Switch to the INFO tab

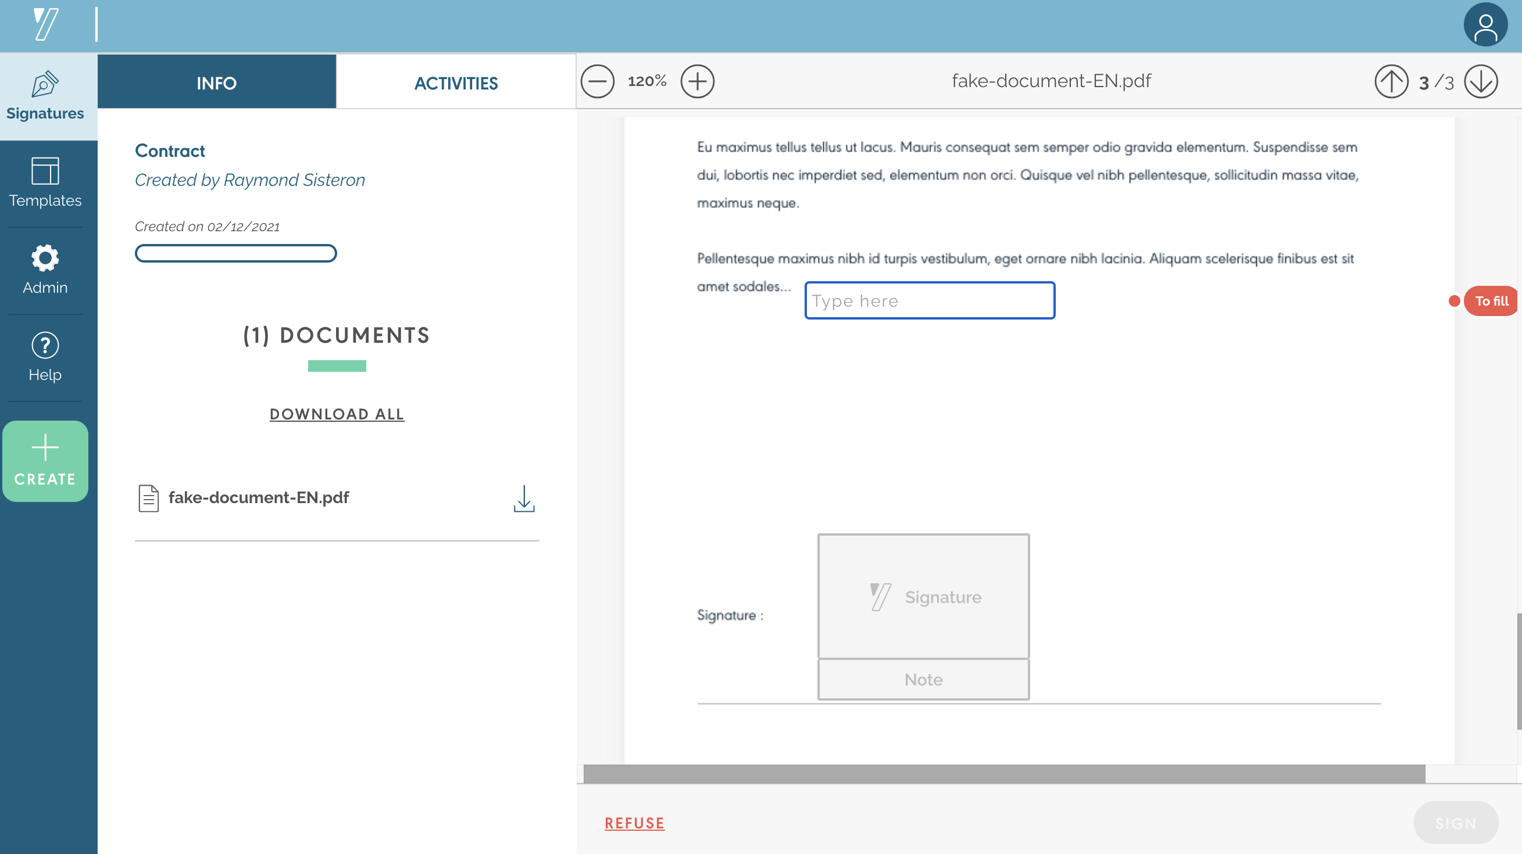[216, 82]
